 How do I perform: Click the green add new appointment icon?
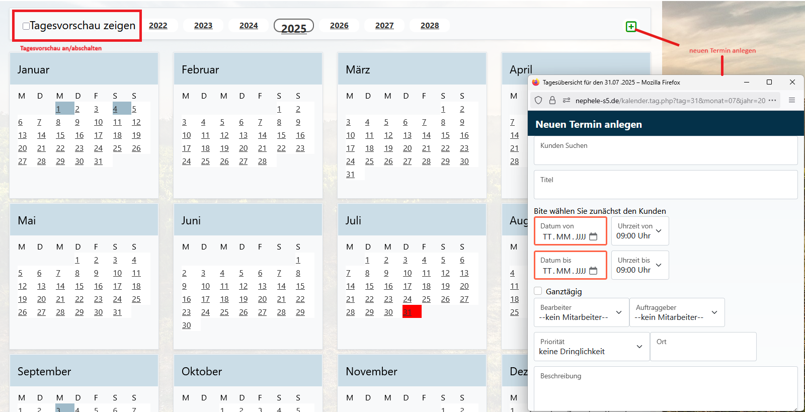631,27
